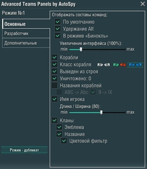Viewport: 147px width, 169px height.
Task: Click the Режим - дубликат button
Action: pyautogui.click(x=24, y=150)
